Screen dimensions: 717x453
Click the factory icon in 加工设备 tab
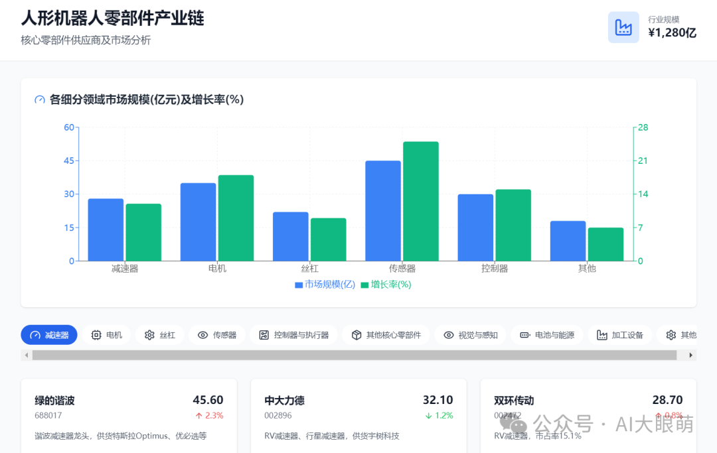pyautogui.click(x=601, y=335)
